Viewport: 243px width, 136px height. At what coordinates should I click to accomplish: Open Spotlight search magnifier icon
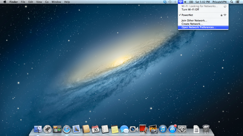(x=232, y=2)
